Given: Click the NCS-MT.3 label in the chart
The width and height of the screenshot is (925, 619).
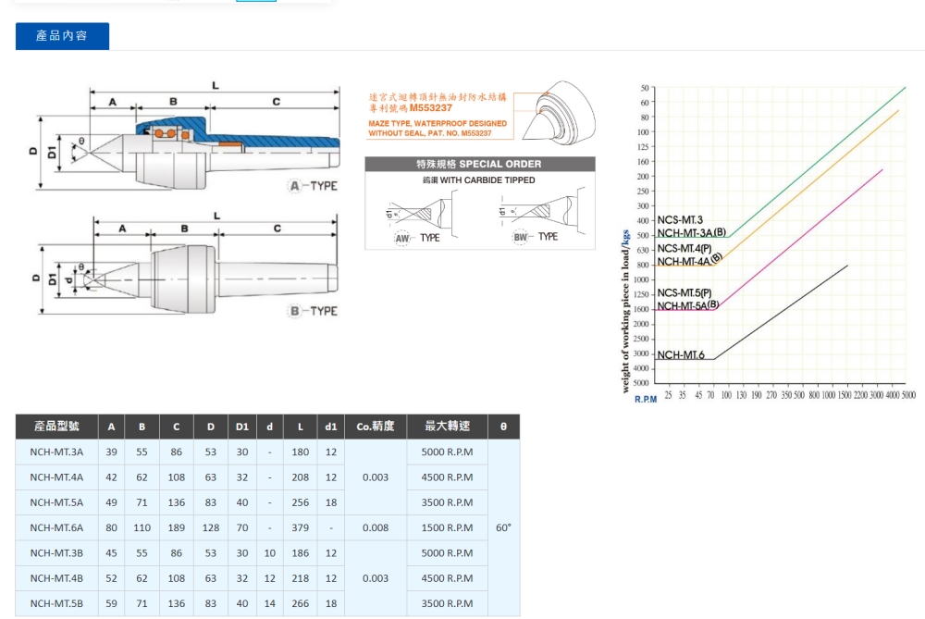Looking at the screenshot, I should [680, 220].
